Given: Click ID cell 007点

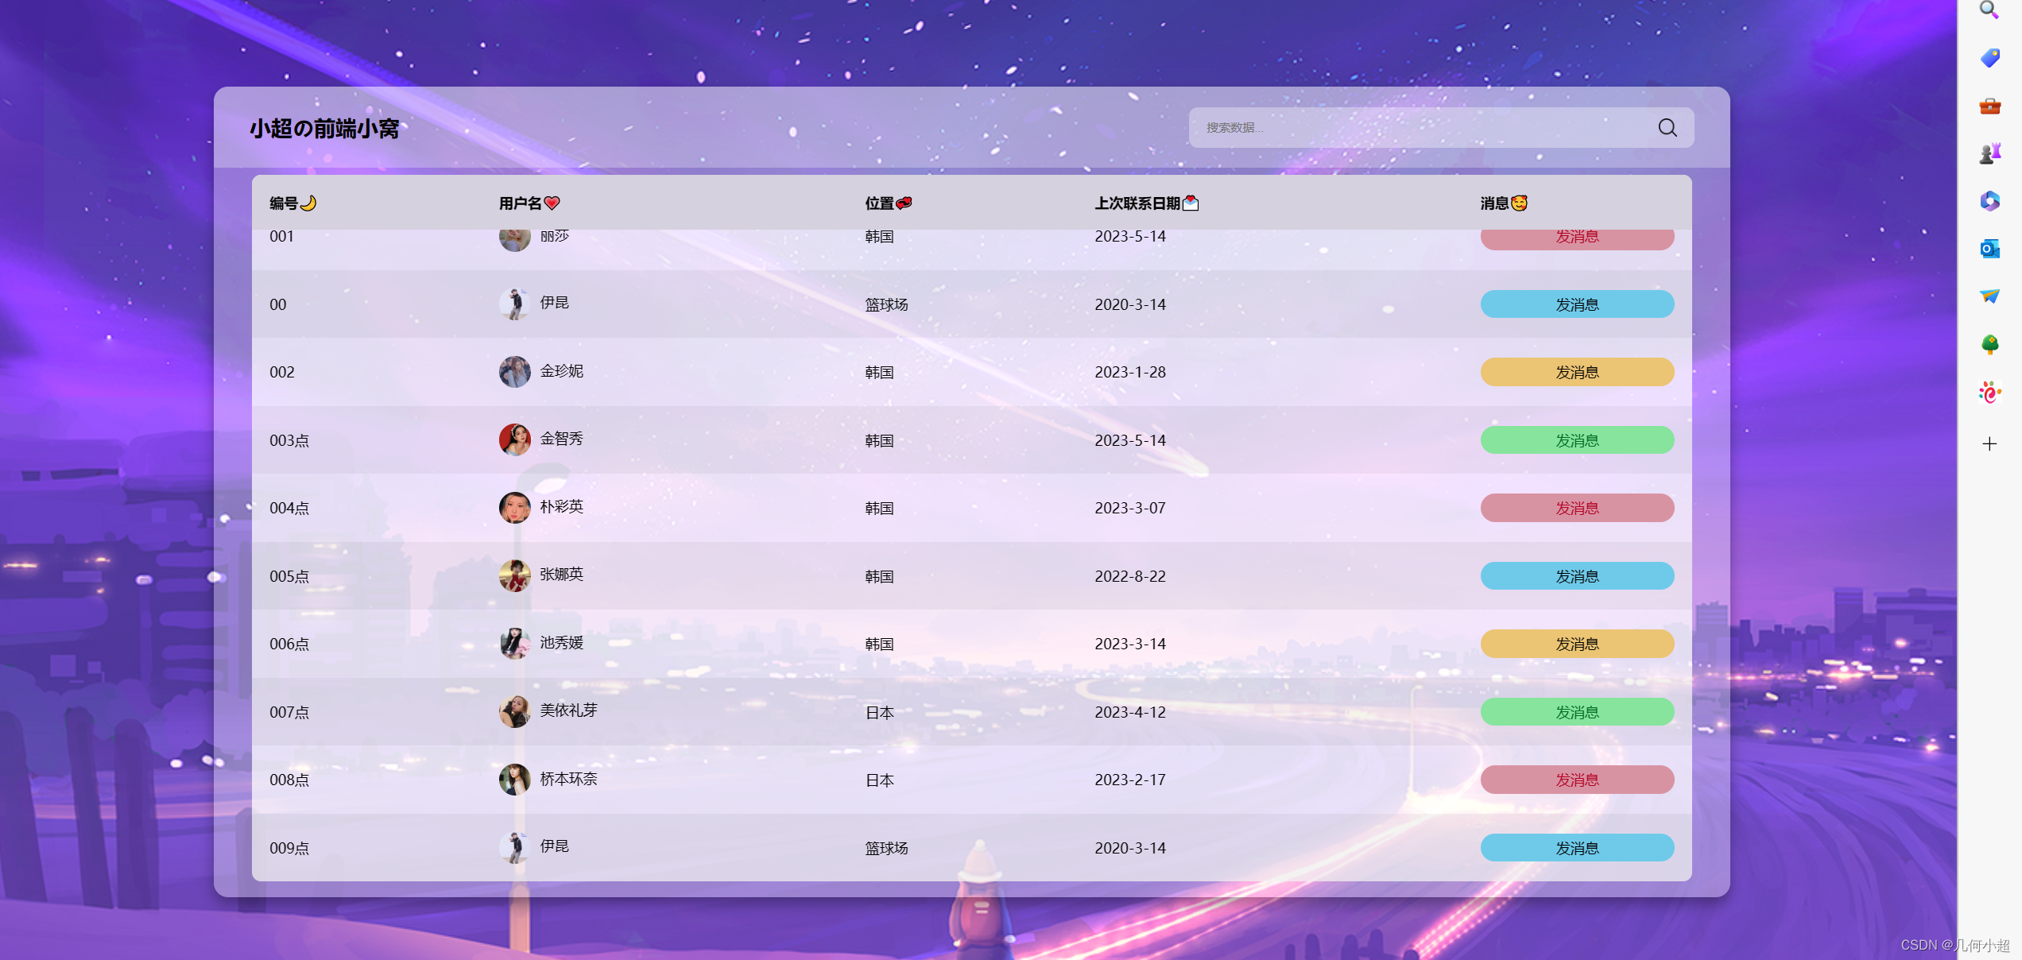Looking at the screenshot, I should [289, 712].
